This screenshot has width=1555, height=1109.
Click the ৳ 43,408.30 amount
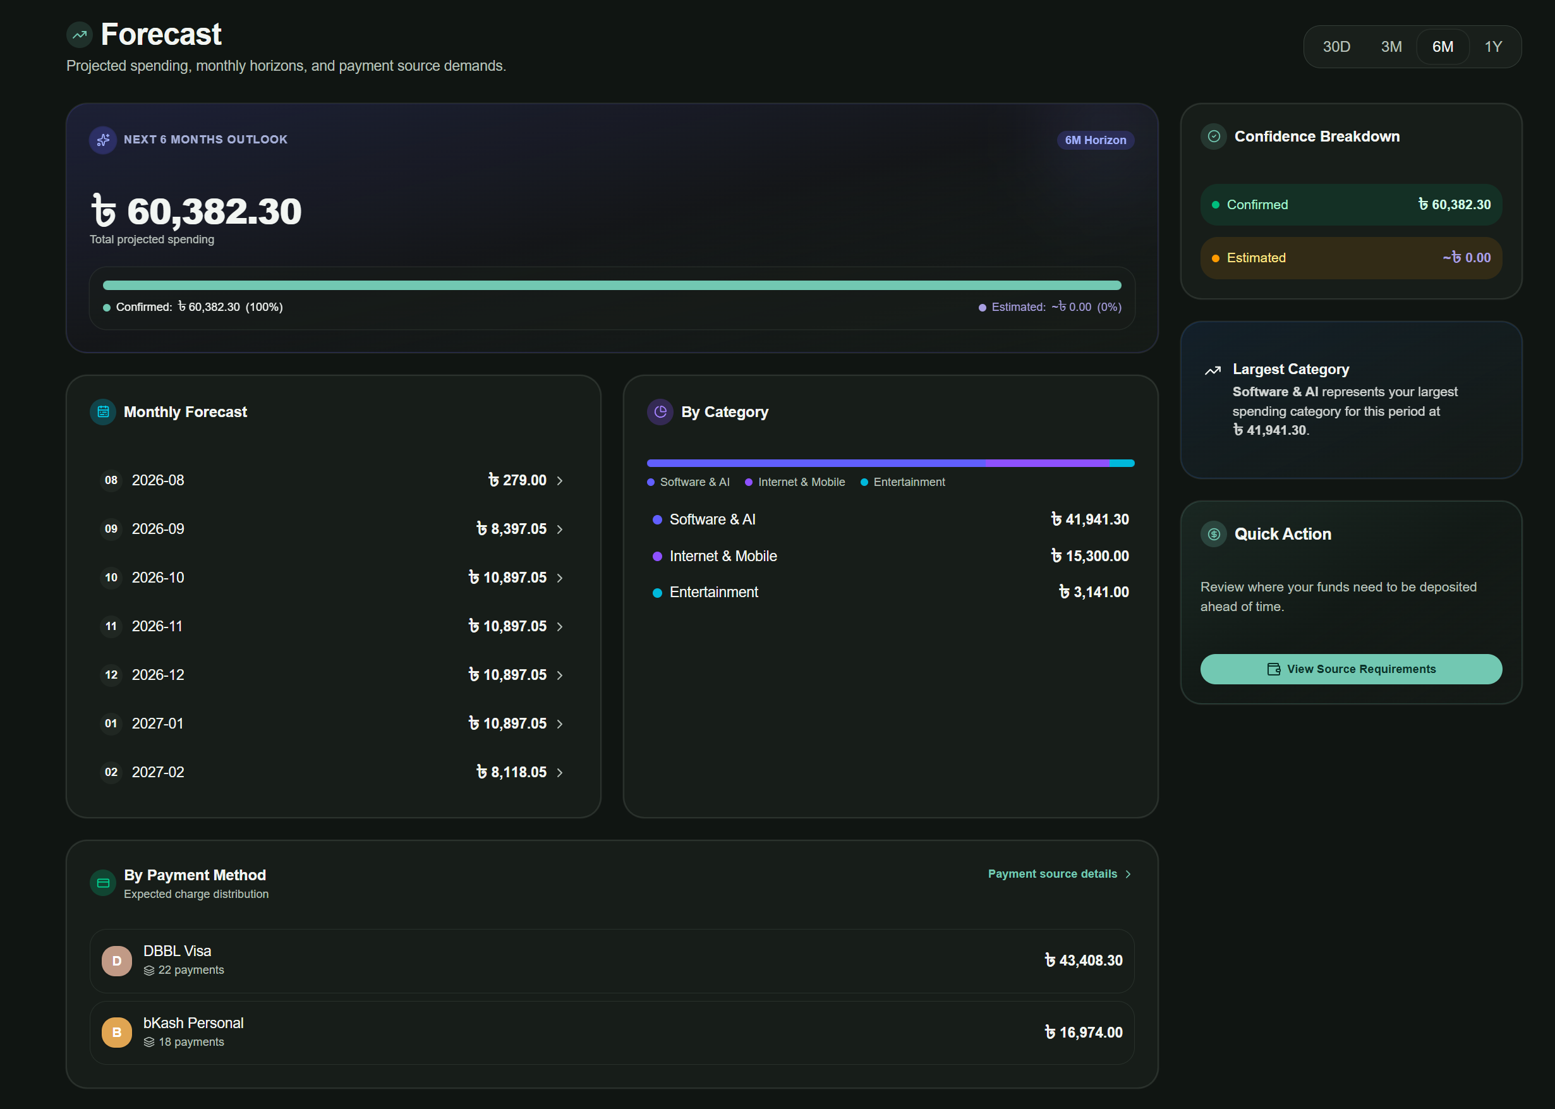pos(1083,961)
